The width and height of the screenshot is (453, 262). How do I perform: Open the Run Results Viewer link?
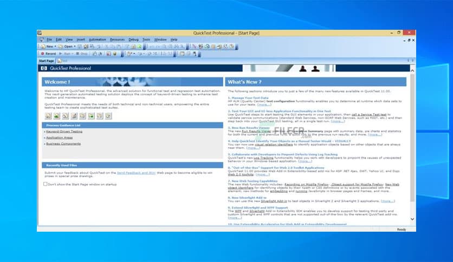[x=256, y=131]
